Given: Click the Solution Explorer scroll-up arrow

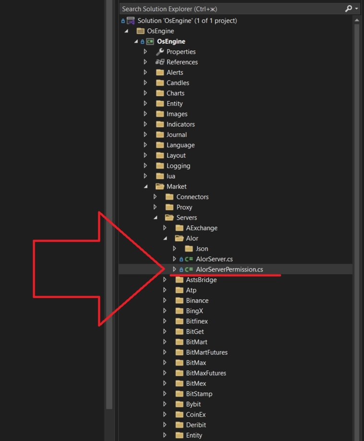Looking at the screenshot, I should 357,20.
